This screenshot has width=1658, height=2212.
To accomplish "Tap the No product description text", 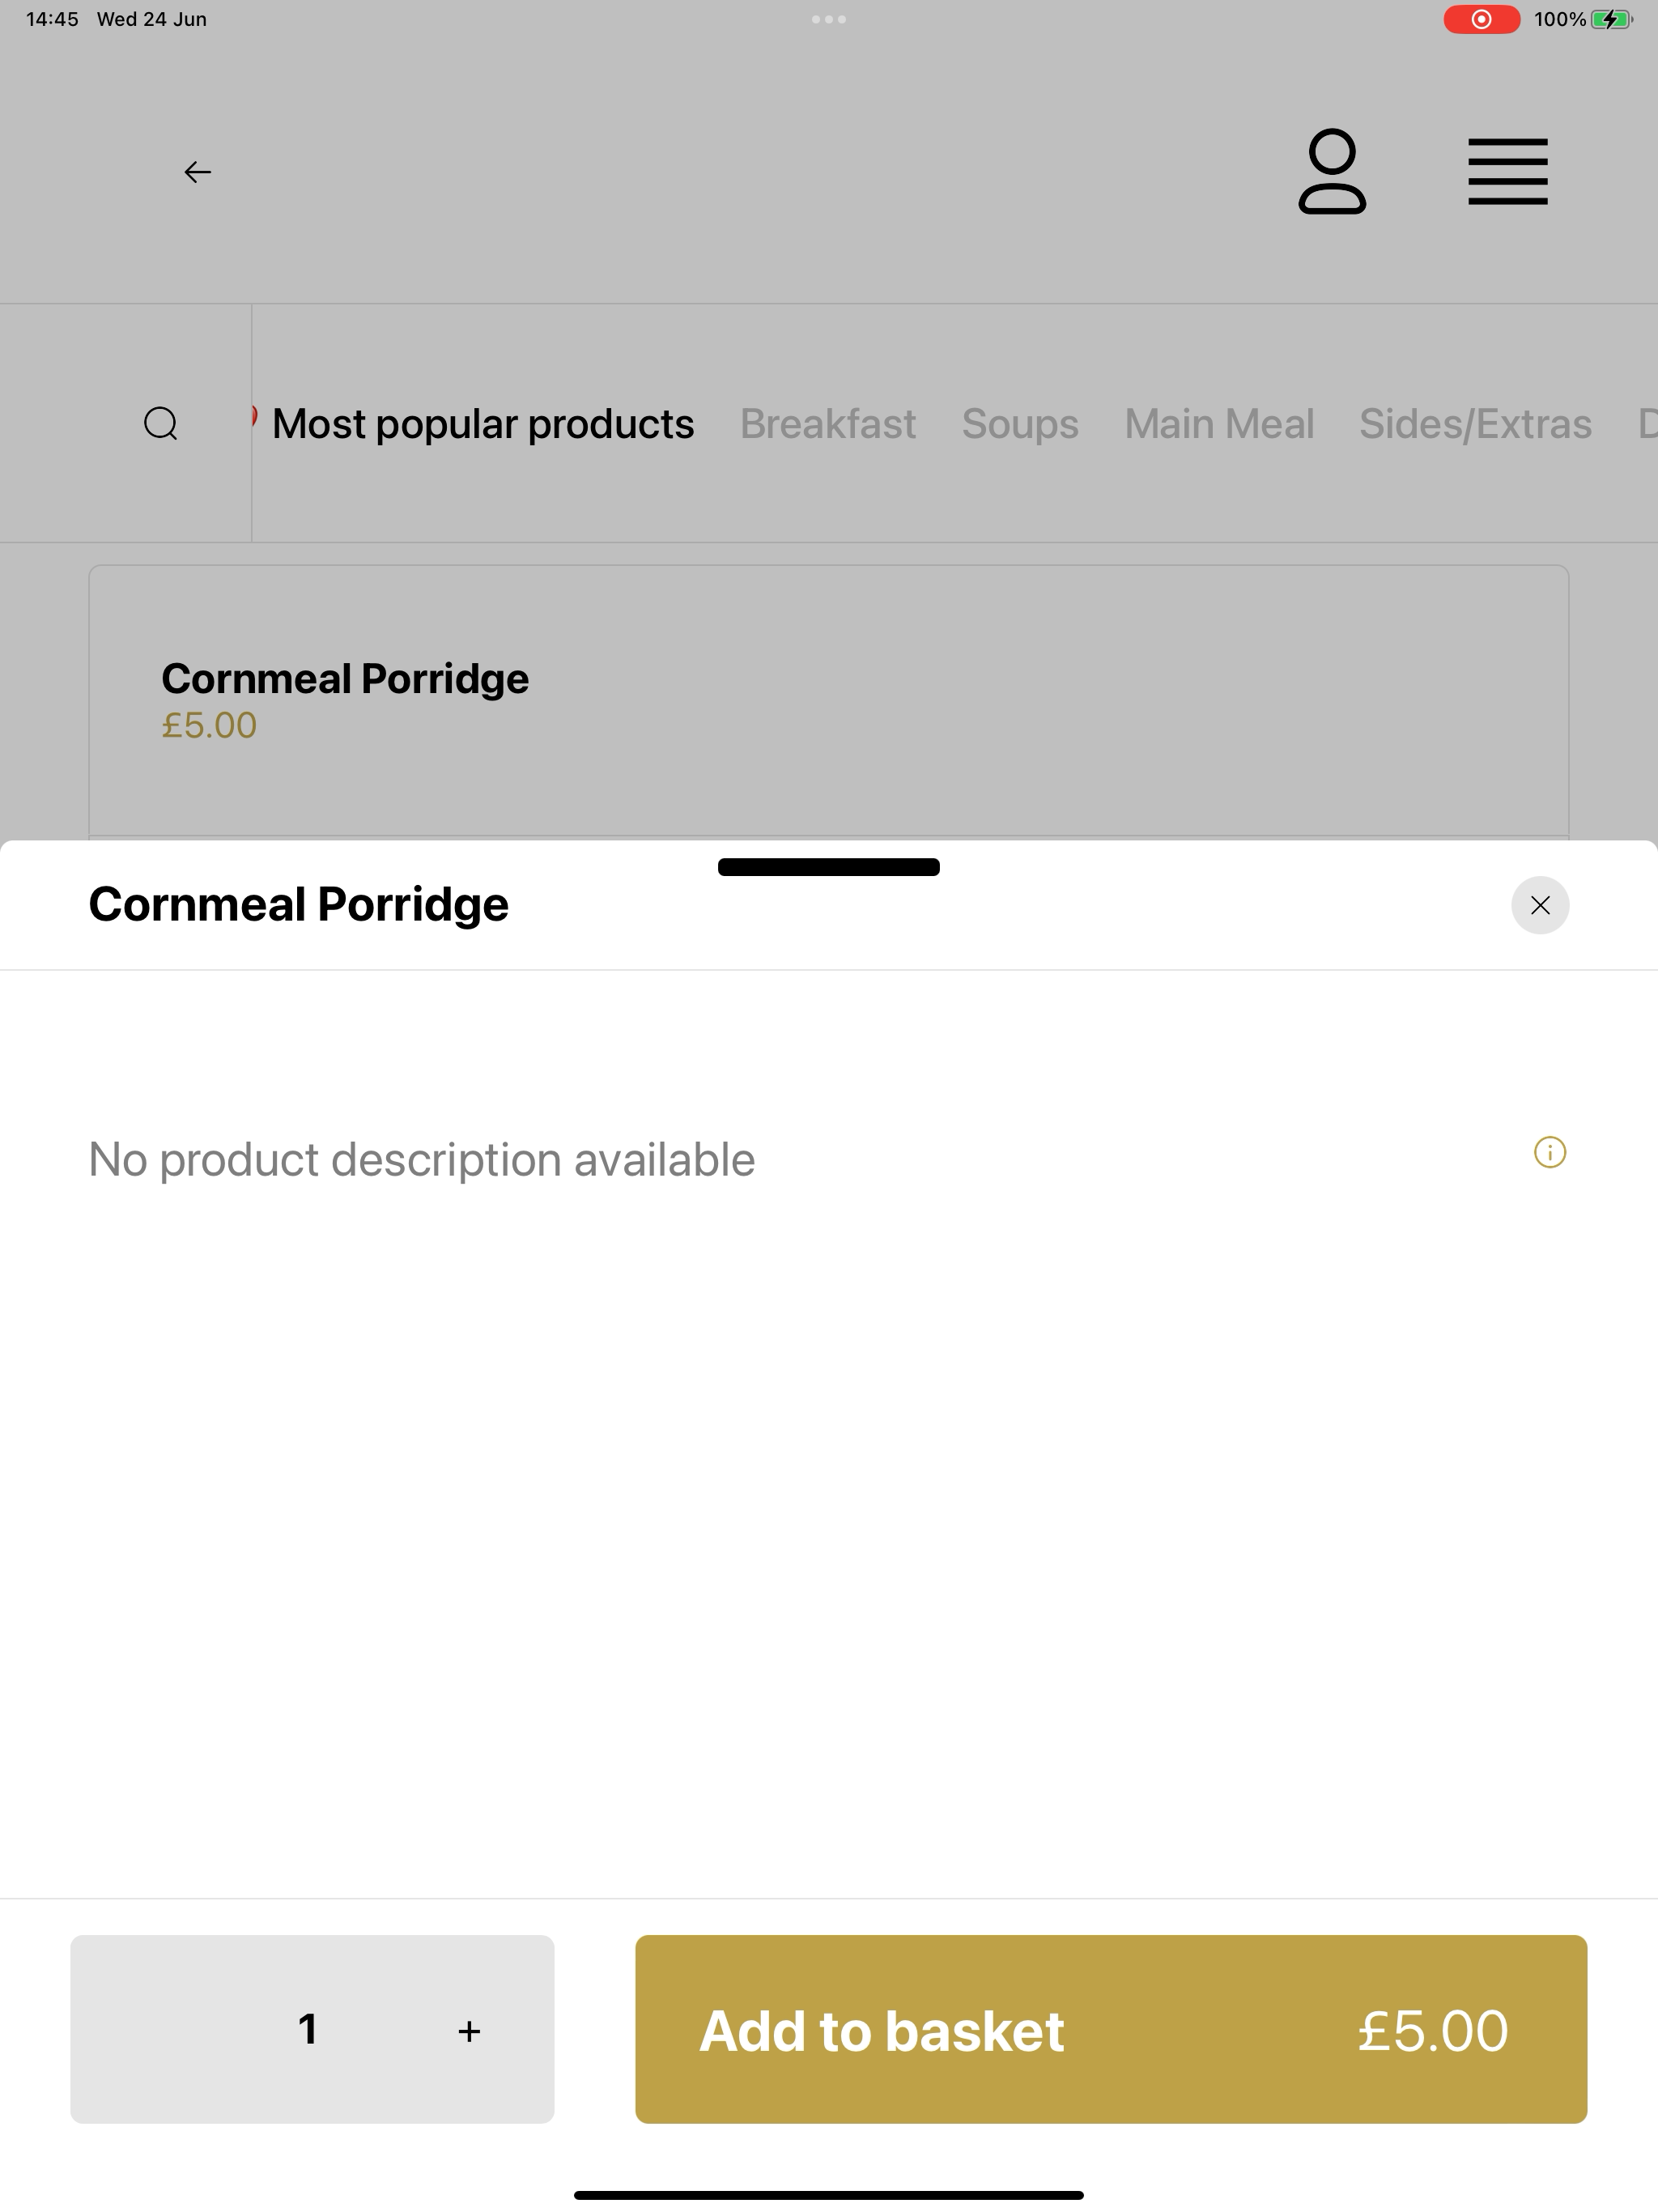I will click(421, 1160).
